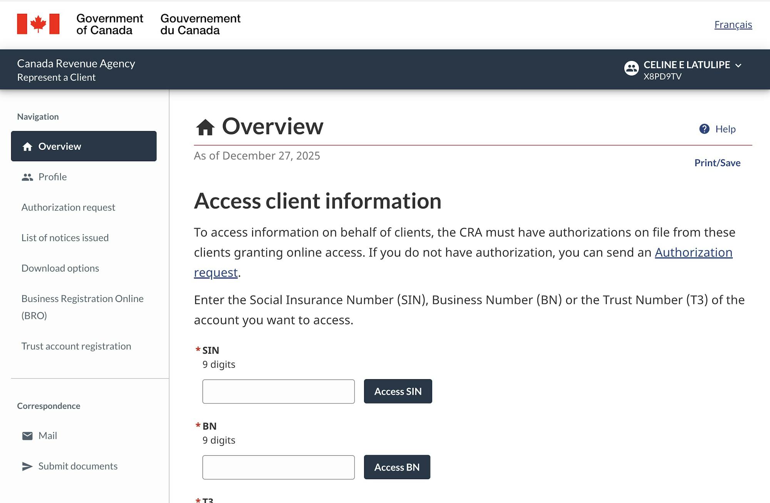Switch language to Français
Image resolution: width=770 pixels, height=503 pixels.
coord(733,25)
